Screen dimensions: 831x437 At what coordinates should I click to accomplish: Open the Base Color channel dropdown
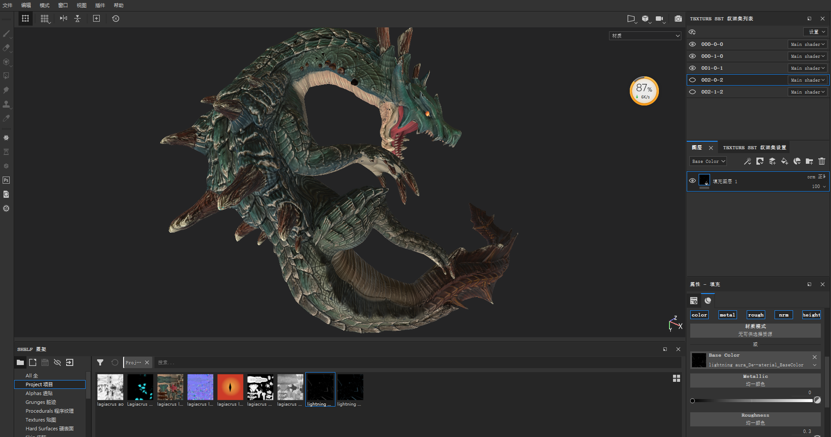(708, 161)
